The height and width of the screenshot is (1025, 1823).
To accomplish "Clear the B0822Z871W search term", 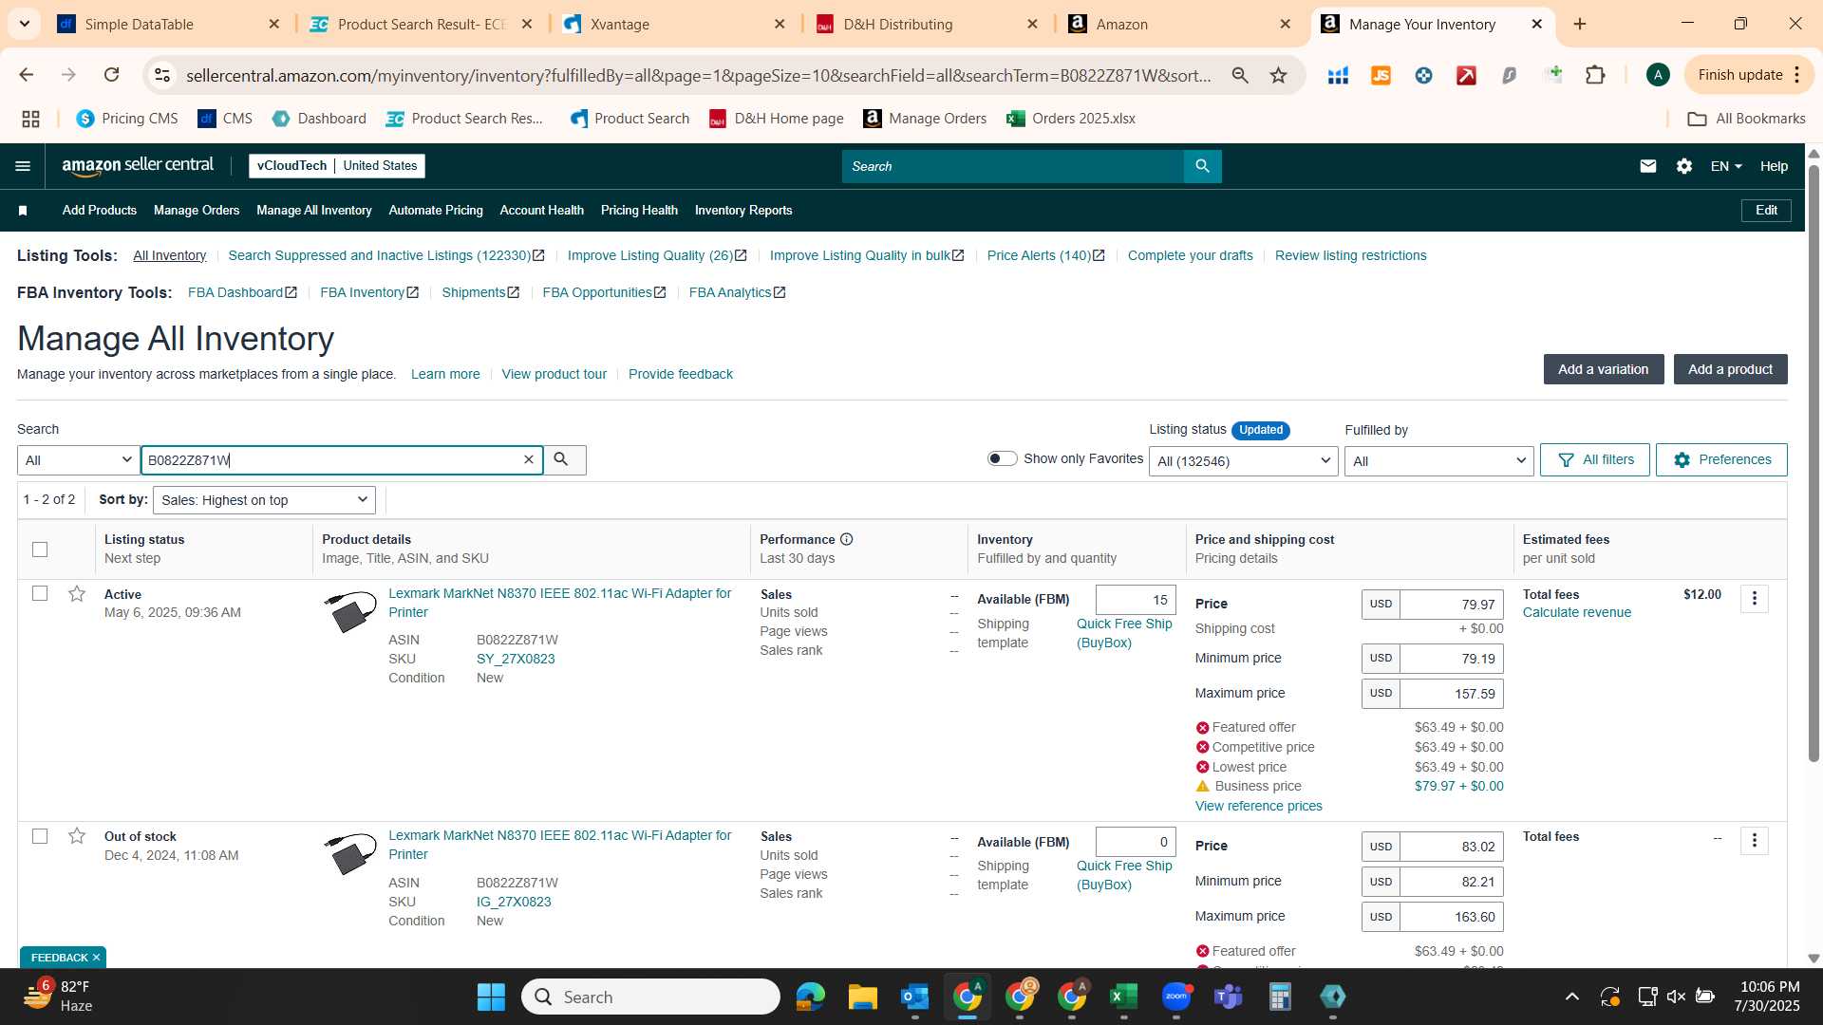I will click(x=529, y=460).
